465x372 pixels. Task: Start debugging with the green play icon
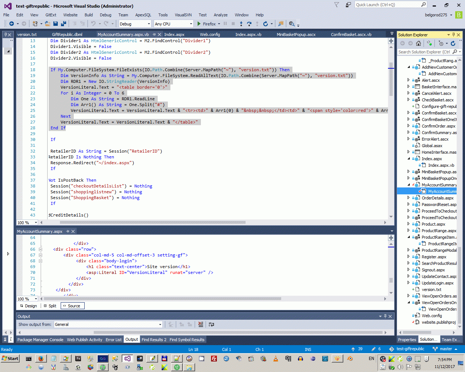(x=199, y=24)
